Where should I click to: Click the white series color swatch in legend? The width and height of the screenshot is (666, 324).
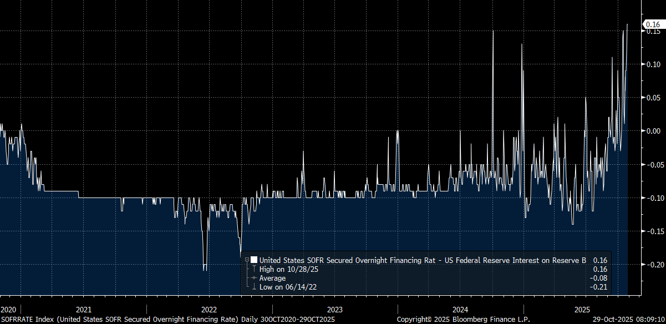[x=254, y=260]
